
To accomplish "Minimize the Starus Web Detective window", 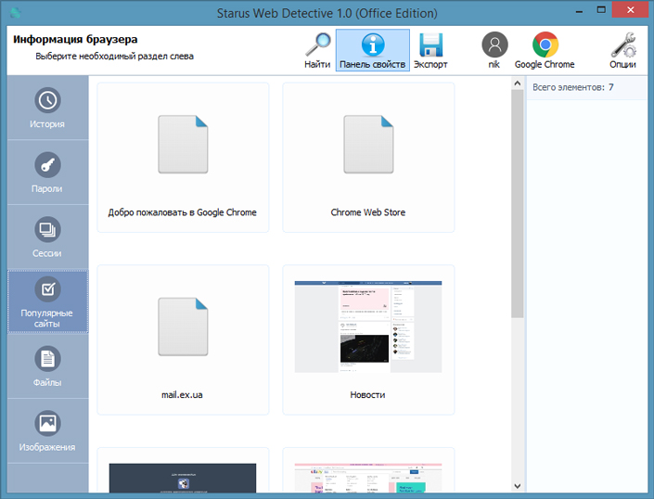I will pyautogui.click(x=579, y=11).
